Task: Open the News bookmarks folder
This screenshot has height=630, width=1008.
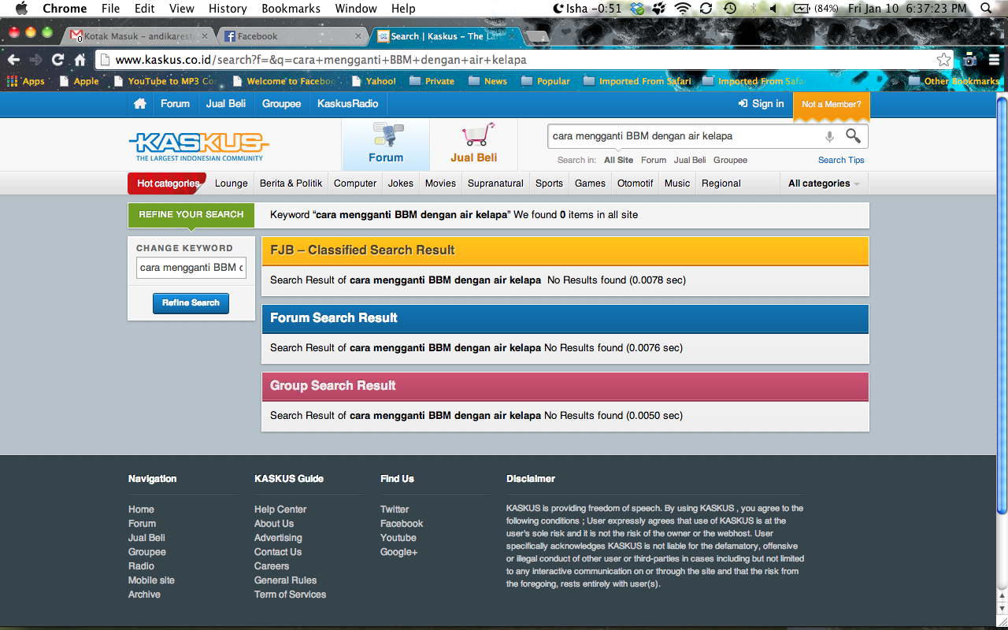Action: coord(487,81)
